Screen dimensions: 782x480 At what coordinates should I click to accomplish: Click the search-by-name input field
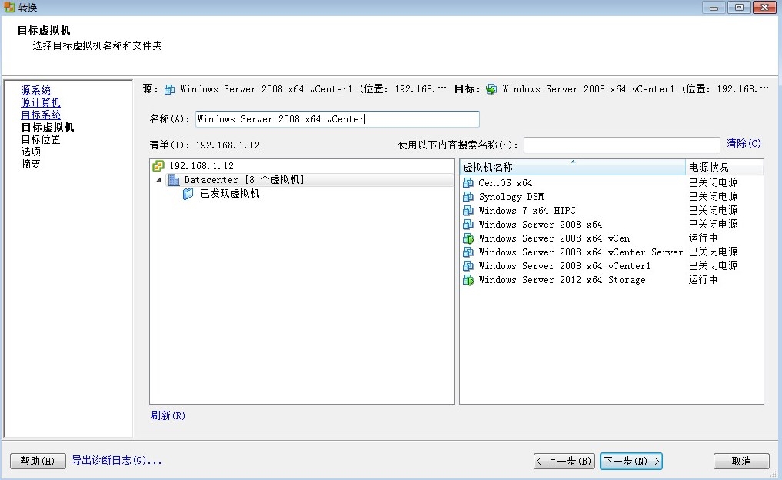click(x=622, y=145)
